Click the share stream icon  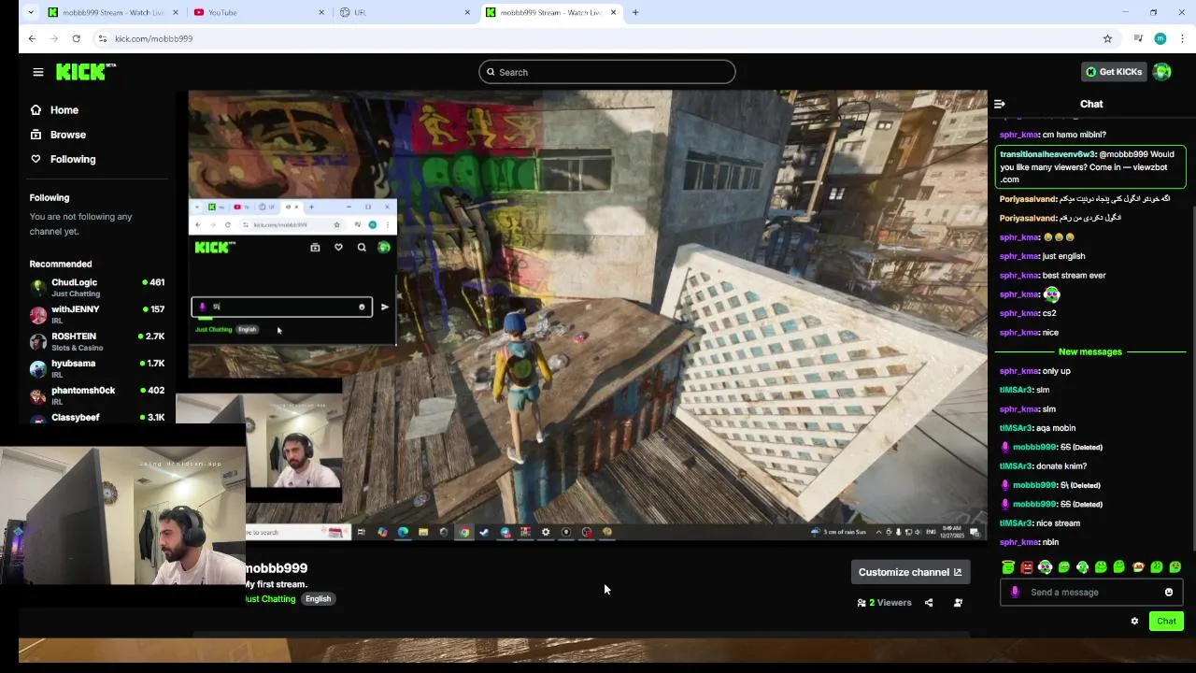click(929, 603)
